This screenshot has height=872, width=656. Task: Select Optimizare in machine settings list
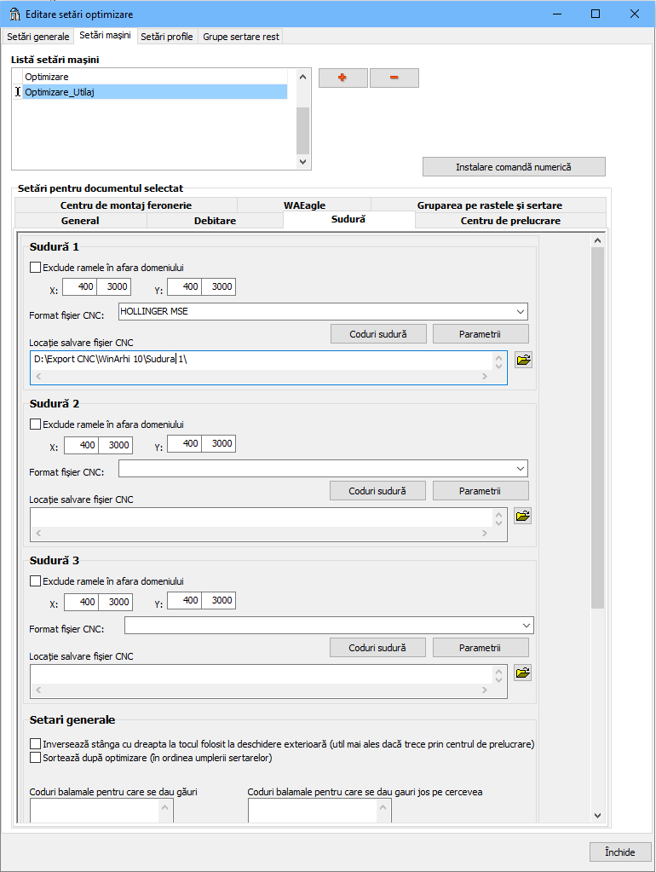[47, 77]
